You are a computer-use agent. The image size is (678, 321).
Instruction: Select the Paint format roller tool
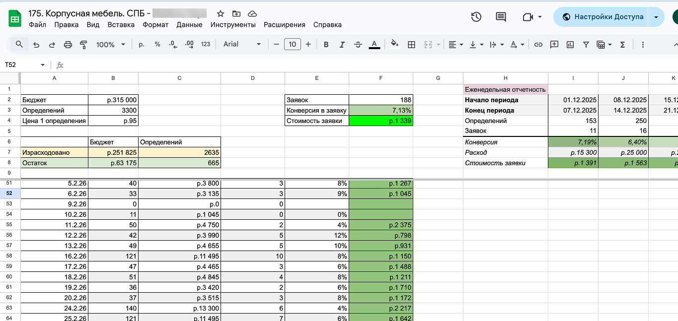83,45
